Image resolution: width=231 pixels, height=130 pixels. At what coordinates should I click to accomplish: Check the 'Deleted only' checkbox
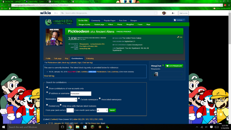click(x=47, y=105)
